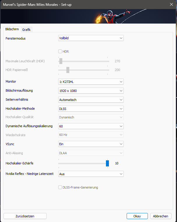Open the Hochskalier-Methode dropdown showing DLSS

pyautogui.click(x=91, y=109)
